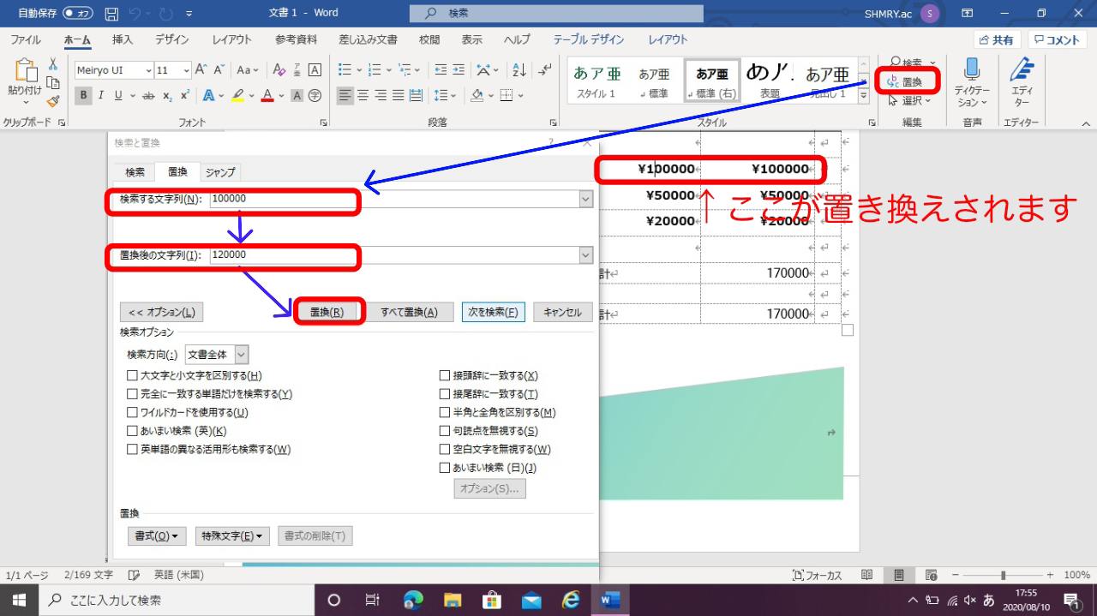Screen dimensions: 1097x616
Task: Open the Dictation microphone tool
Action: coord(972,82)
